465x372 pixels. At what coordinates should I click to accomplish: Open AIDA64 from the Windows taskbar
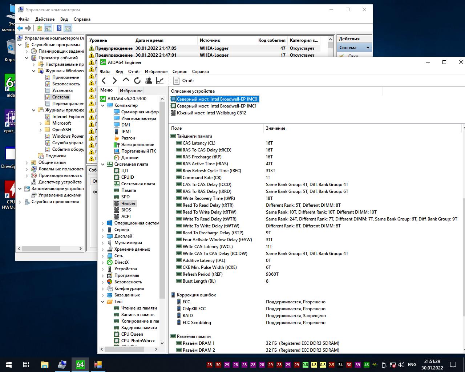(x=80, y=364)
